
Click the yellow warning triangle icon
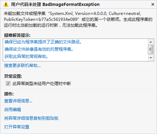[x=6, y=5]
